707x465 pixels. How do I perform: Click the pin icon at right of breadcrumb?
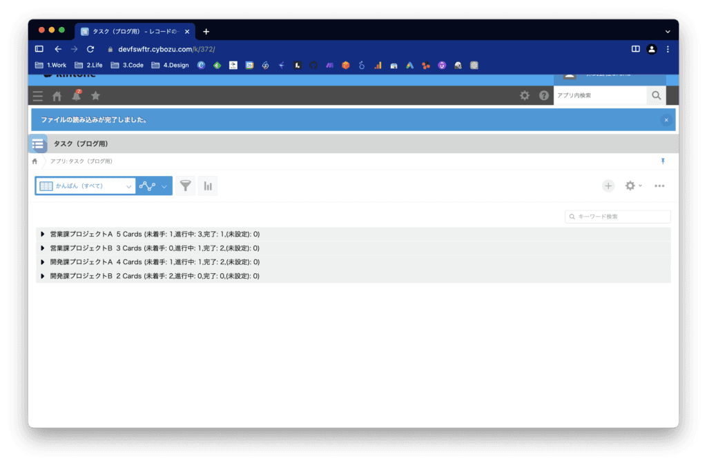point(663,161)
